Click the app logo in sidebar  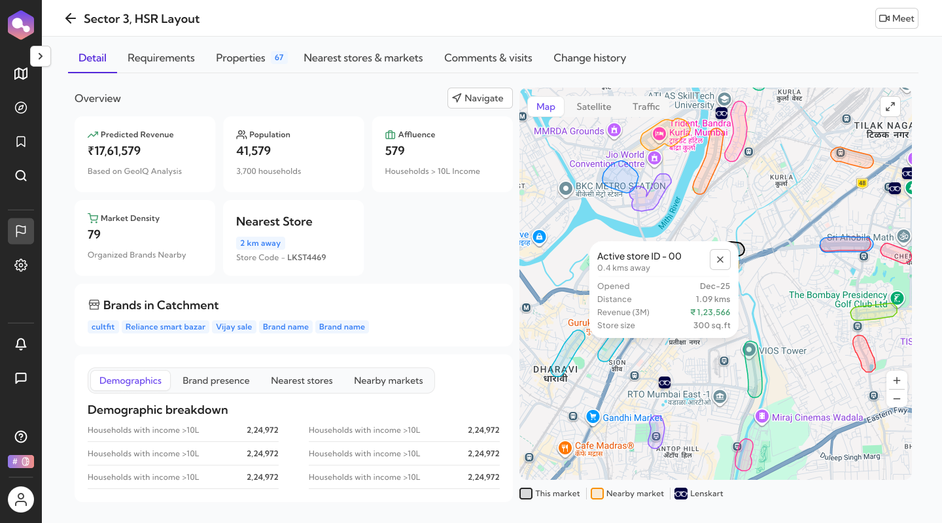click(21, 25)
